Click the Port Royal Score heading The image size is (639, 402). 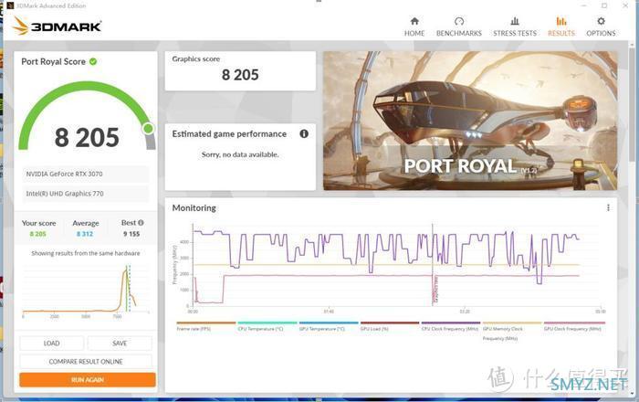pos(53,61)
